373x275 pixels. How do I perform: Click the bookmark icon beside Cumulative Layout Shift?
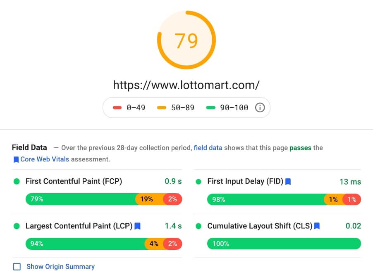pyautogui.click(x=317, y=226)
